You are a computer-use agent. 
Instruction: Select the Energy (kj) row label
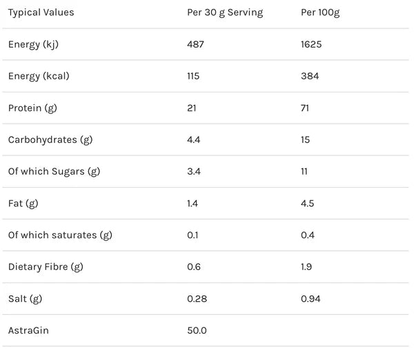tap(32, 44)
